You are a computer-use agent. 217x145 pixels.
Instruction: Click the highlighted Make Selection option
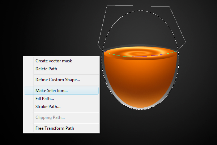click(61, 91)
